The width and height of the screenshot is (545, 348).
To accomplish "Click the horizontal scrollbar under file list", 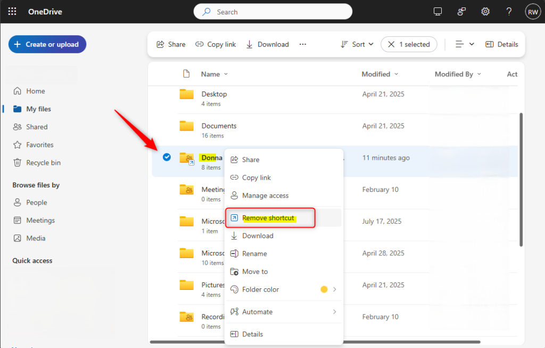I will 315,342.
